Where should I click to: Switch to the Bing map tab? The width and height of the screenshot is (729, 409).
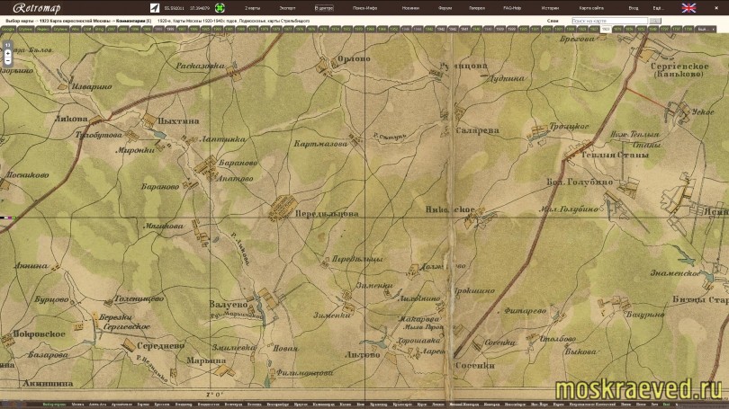pos(100,29)
